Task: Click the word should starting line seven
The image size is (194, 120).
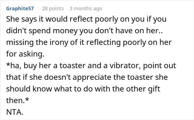Action: pos(17,88)
